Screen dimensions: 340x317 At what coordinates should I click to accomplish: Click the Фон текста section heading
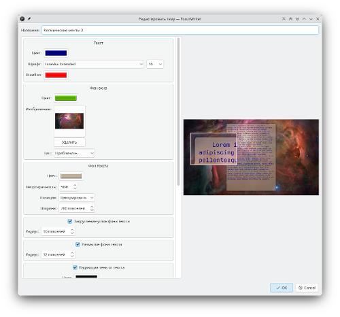(98, 166)
